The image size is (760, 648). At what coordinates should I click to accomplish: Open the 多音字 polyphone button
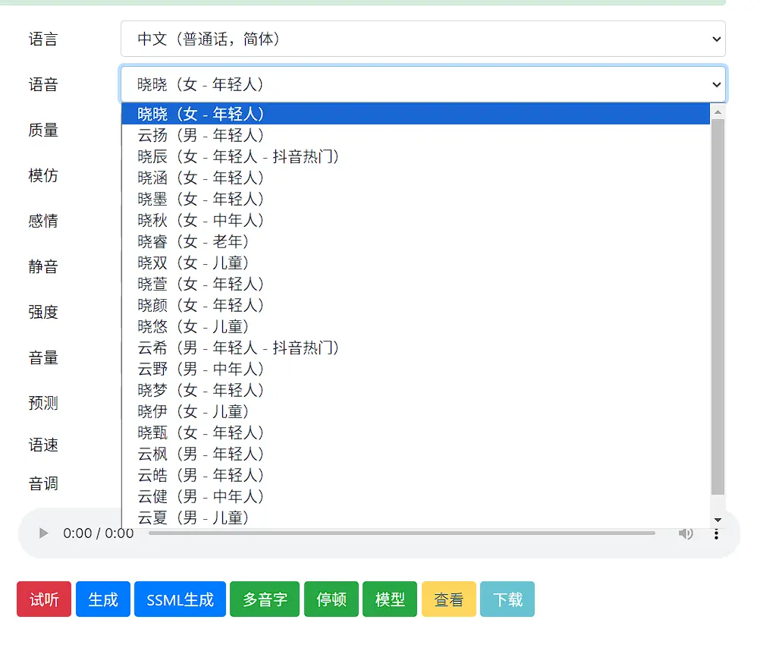pyautogui.click(x=265, y=599)
